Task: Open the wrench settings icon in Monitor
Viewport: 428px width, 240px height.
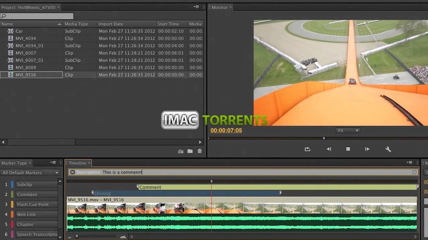Action: (x=388, y=149)
